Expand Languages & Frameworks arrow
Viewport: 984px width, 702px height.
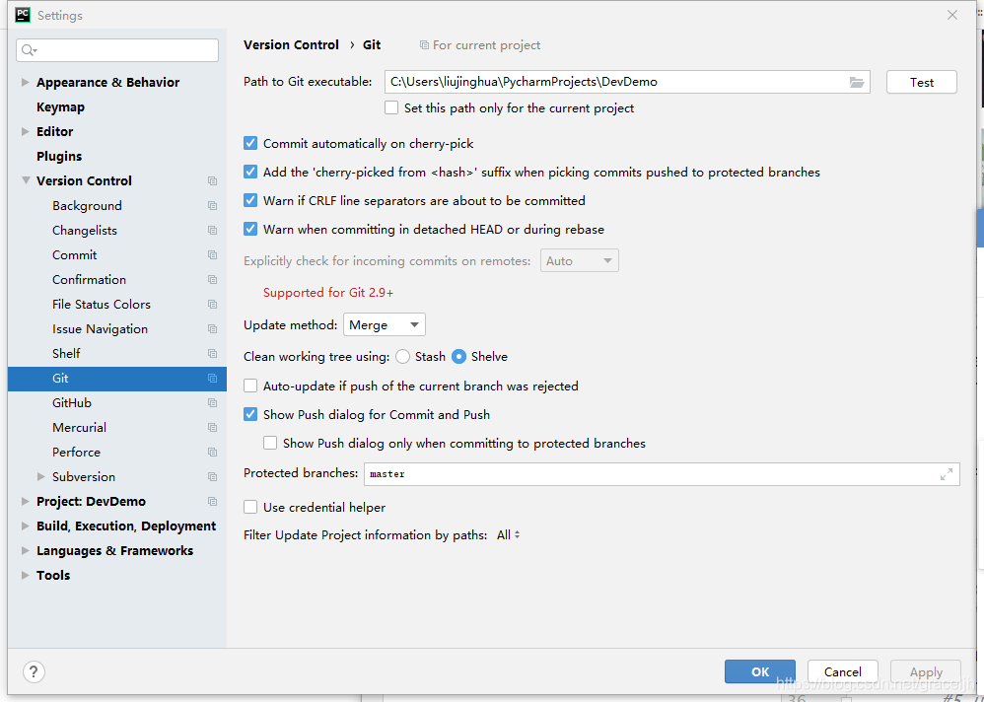click(25, 551)
